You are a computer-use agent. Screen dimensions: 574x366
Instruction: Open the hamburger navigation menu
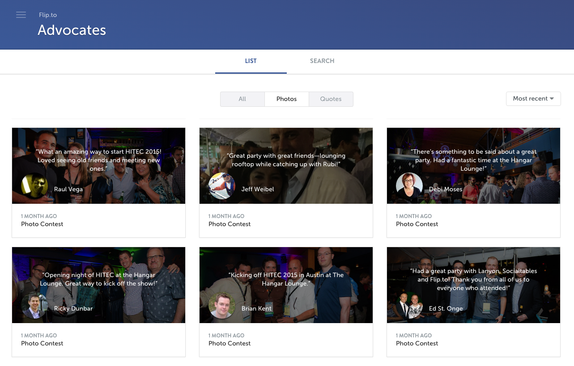[x=21, y=15]
